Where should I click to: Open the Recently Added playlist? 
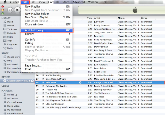coord(15,114)
